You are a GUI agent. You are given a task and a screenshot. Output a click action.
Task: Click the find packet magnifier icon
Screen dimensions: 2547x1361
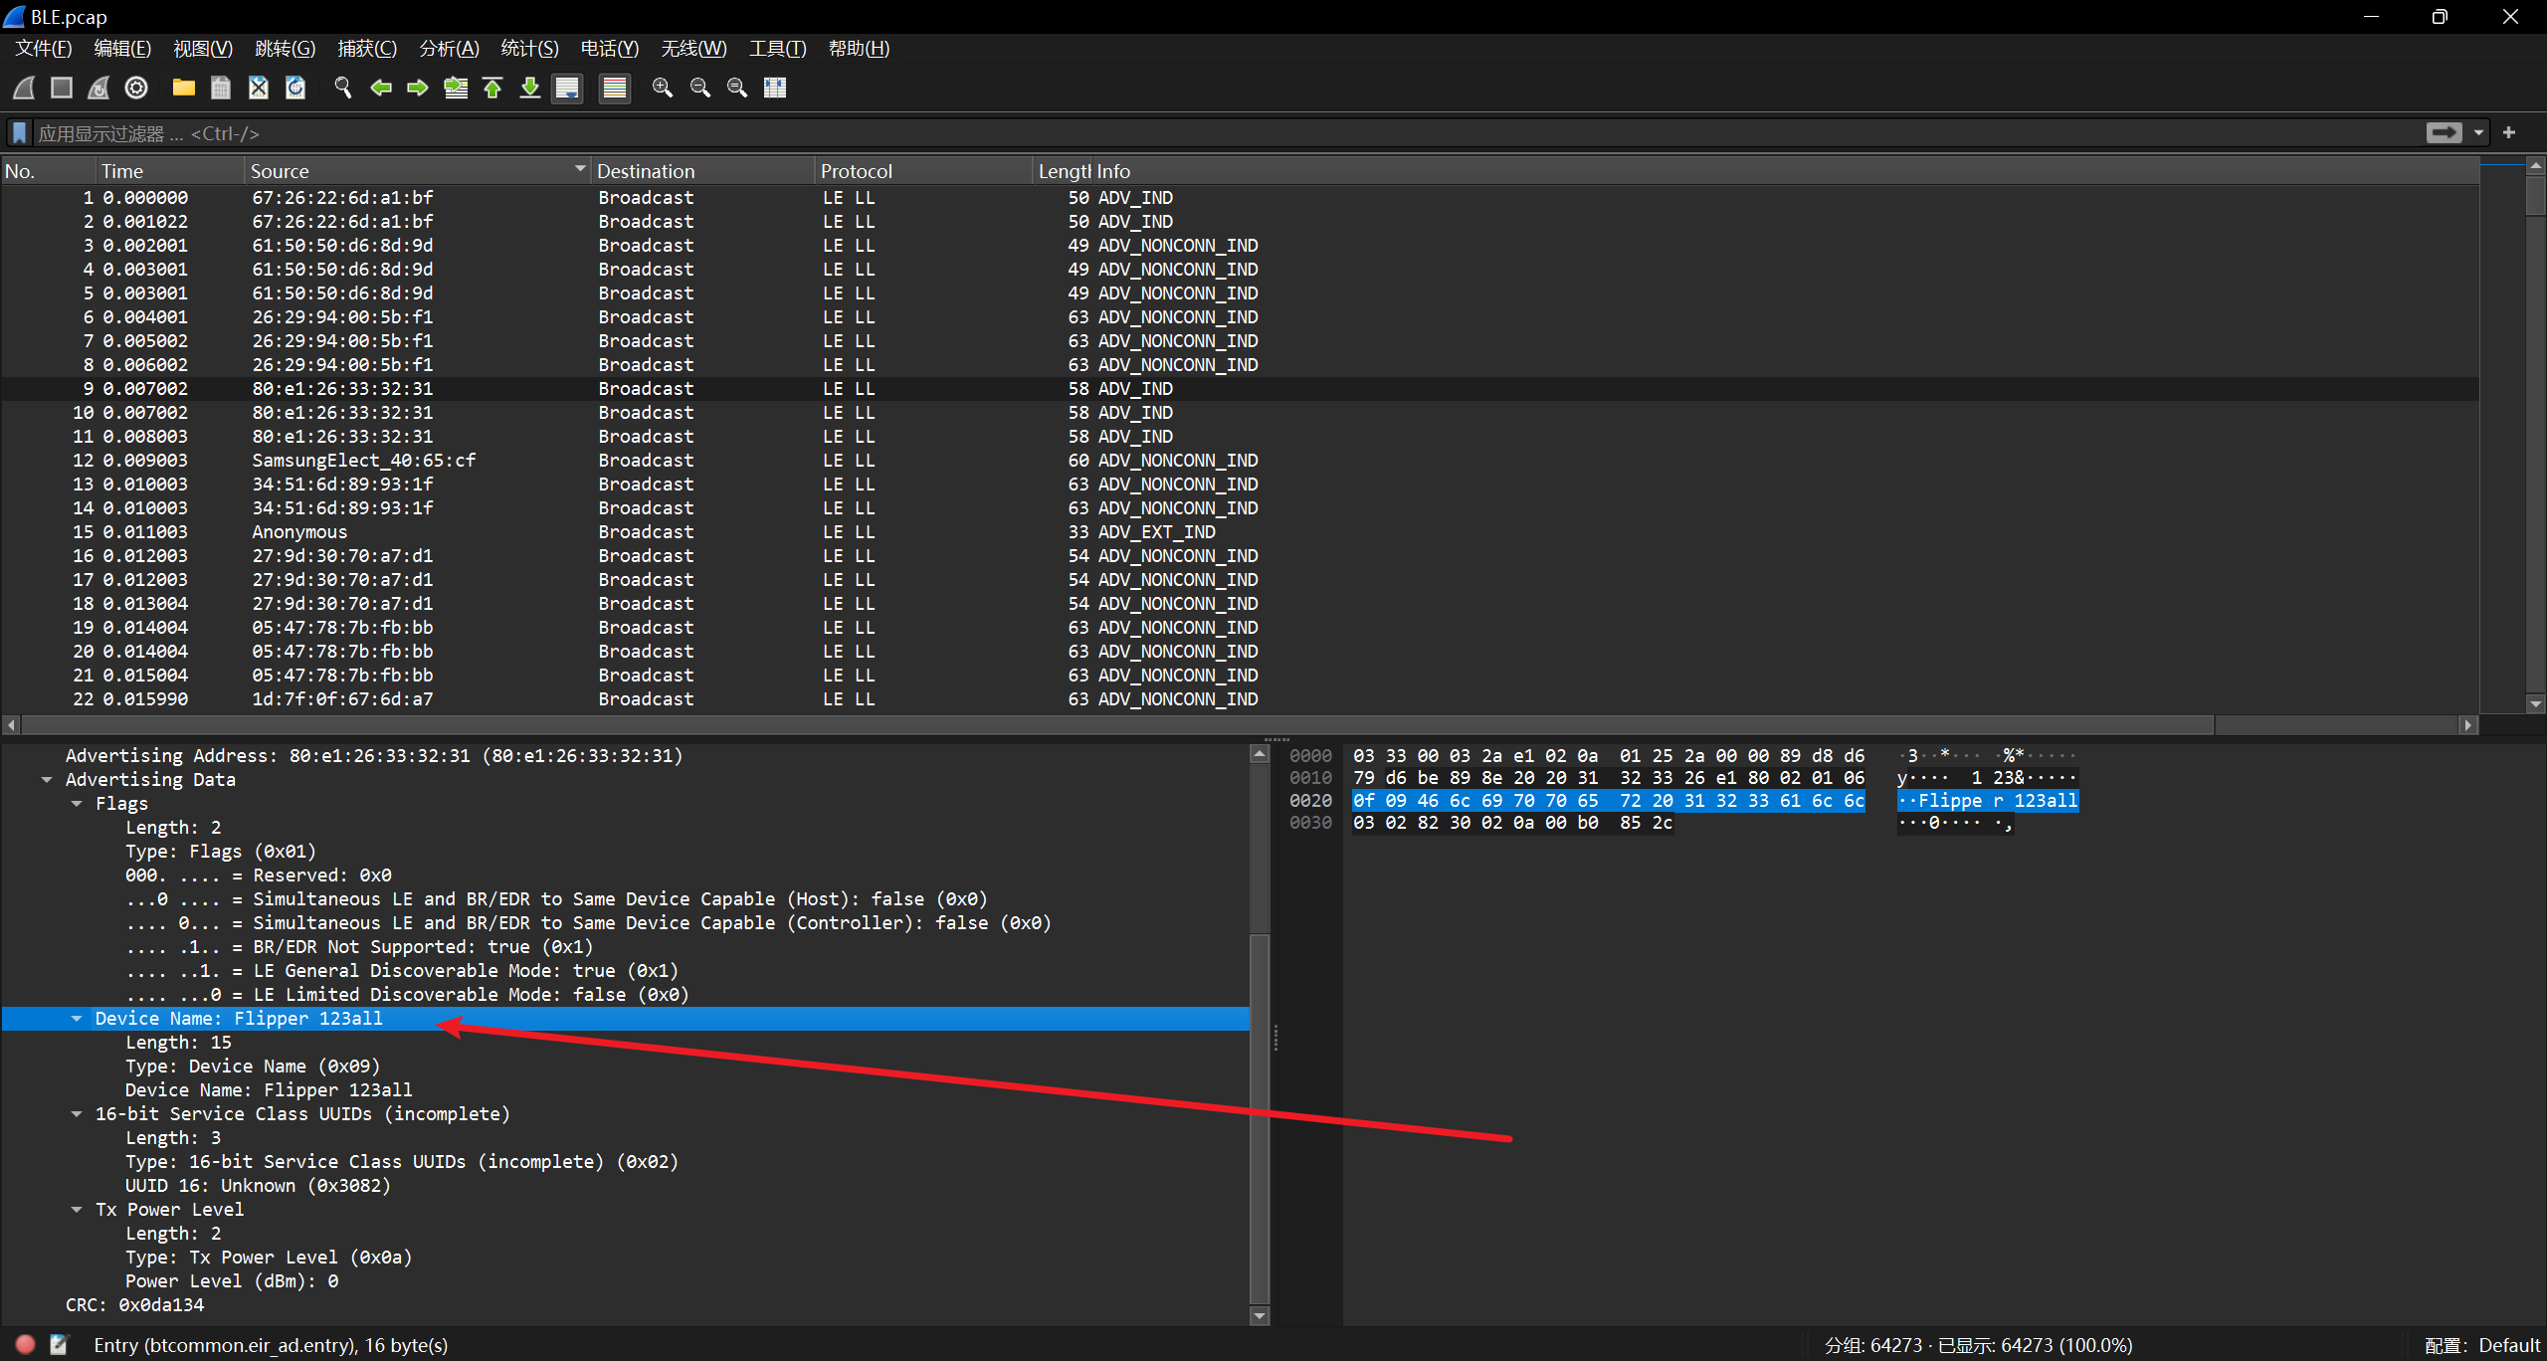click(343, 88)
